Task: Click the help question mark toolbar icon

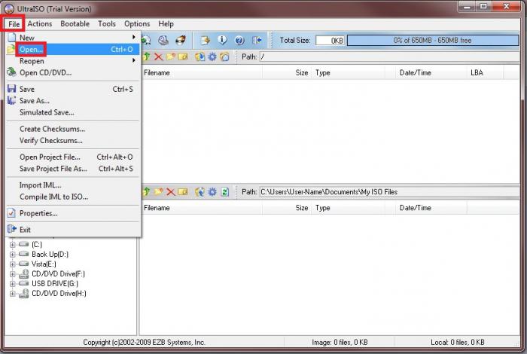Action: click(x=239, y=40)
